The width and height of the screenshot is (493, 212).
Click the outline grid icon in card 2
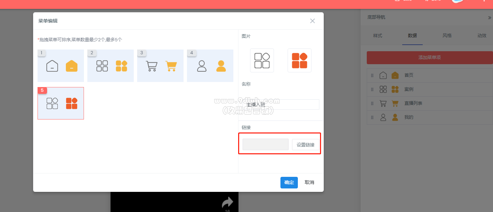point(102,66)
